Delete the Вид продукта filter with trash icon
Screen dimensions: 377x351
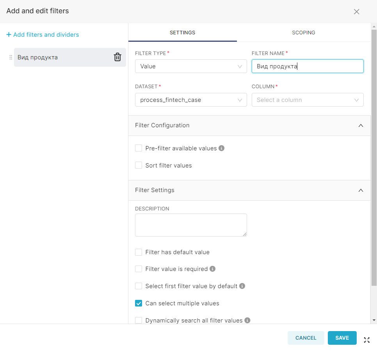point(117,57)
